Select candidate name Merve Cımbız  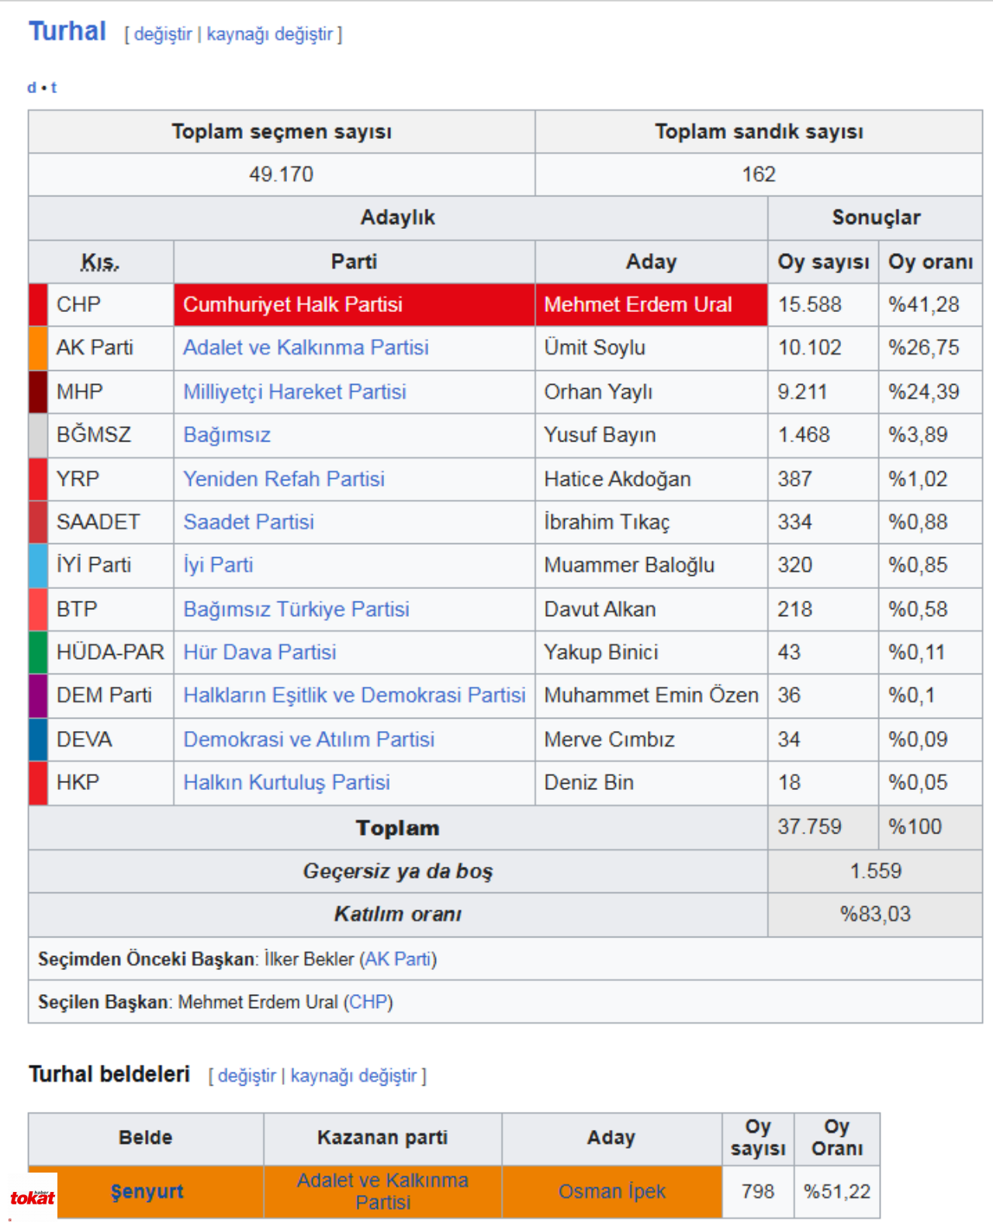point(609,739)
